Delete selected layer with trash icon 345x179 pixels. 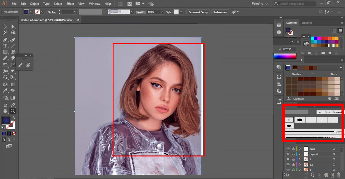point(339,175)
